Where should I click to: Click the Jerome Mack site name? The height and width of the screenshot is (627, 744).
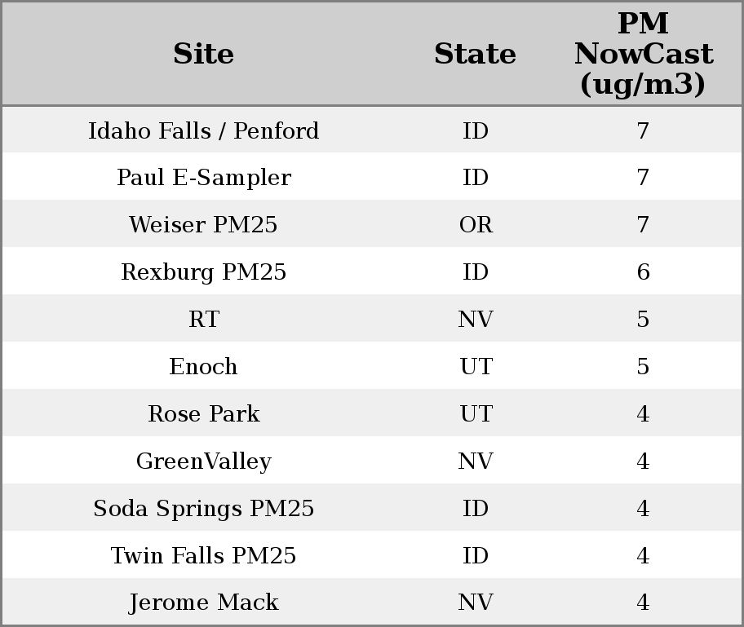pyautogui.click(x=203, y=603)
